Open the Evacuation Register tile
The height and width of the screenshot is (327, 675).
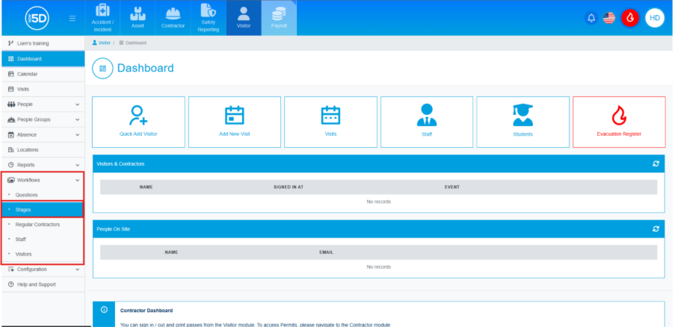pyautogui.click(x=618, y=122)
